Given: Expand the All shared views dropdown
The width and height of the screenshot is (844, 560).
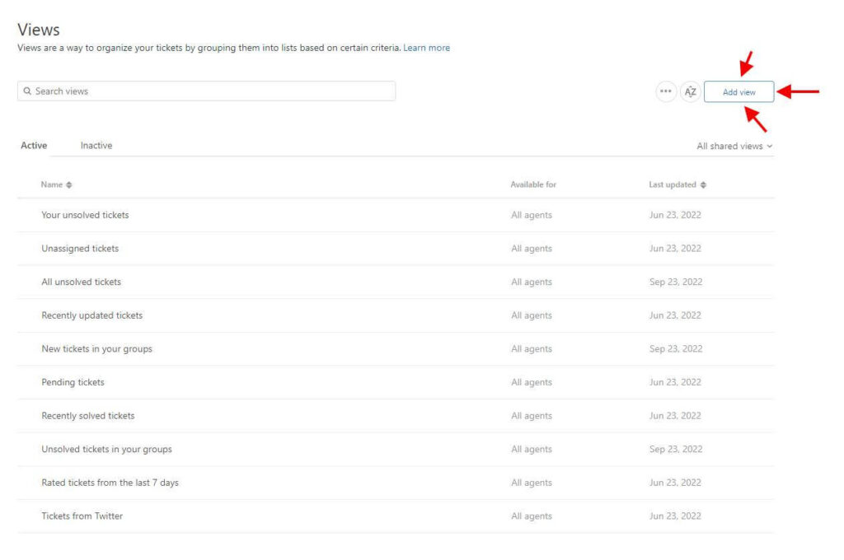Looking at the screenshot, I should pos(734,146).
